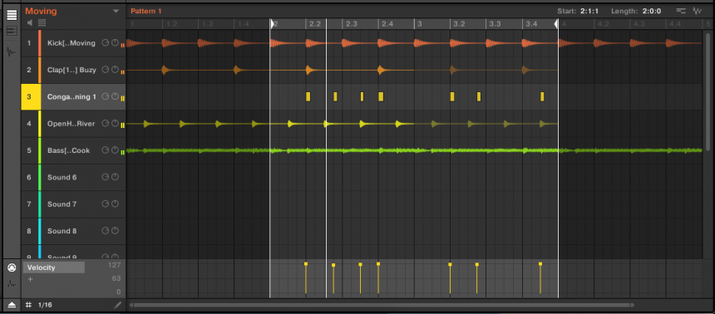Click the Moving group name

[x=41, y=11]
